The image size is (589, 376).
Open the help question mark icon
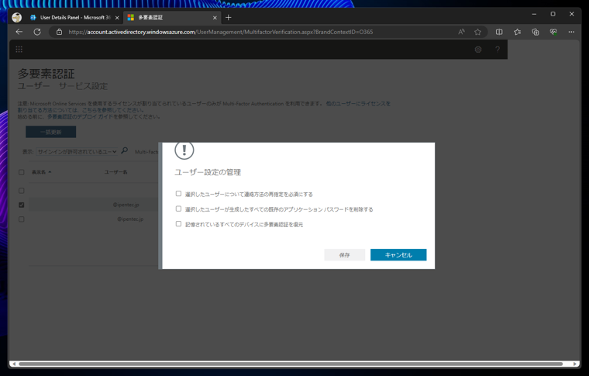[x=498, y=49]
